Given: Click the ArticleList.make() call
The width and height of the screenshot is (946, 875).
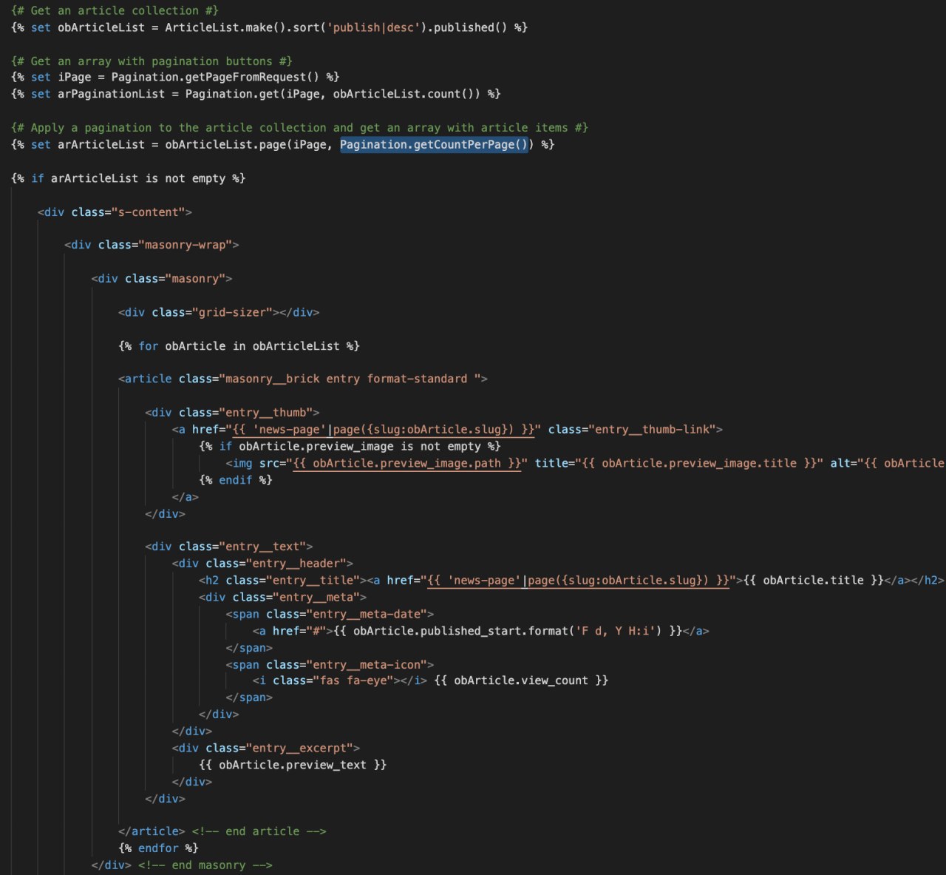Looking at the screenshot, I should [225, 27].
